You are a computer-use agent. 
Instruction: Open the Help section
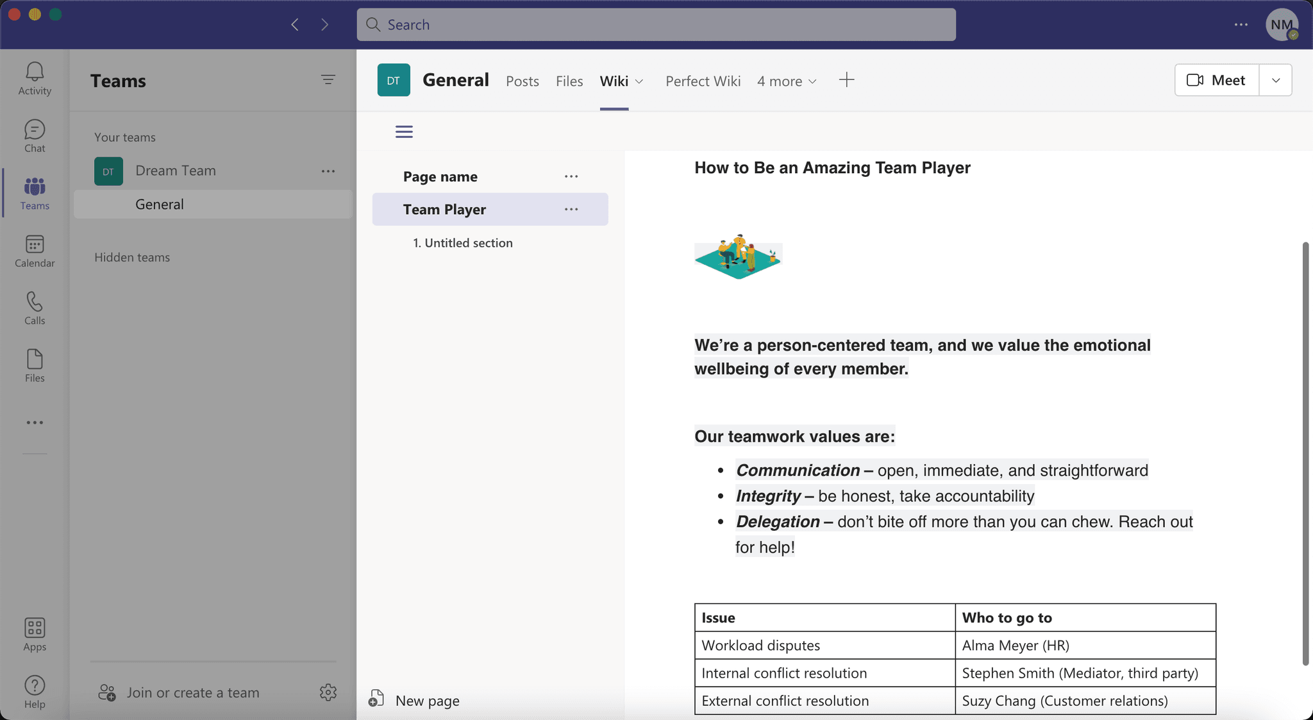pos(34,691)
